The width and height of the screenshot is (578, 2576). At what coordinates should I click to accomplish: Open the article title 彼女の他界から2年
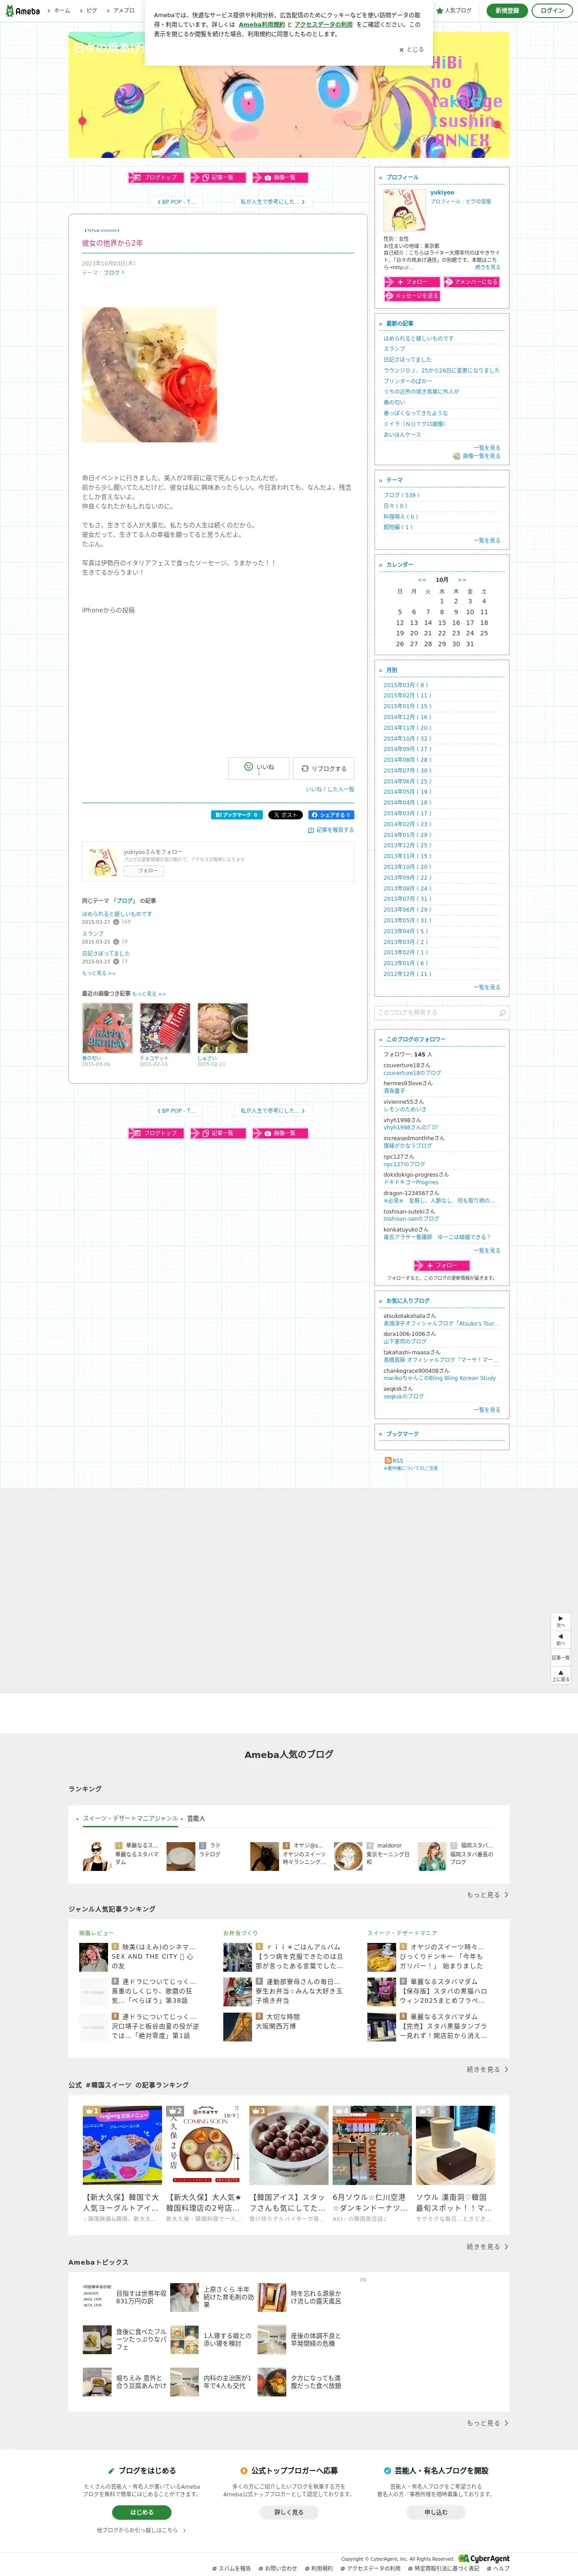click(112, 243)
